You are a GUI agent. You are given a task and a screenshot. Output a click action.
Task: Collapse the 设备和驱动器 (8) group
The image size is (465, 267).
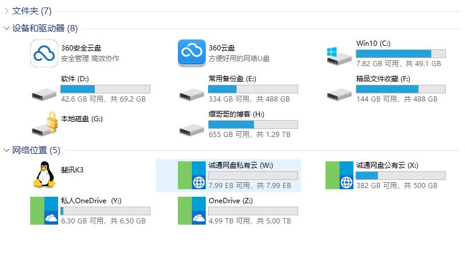[6, 28]
